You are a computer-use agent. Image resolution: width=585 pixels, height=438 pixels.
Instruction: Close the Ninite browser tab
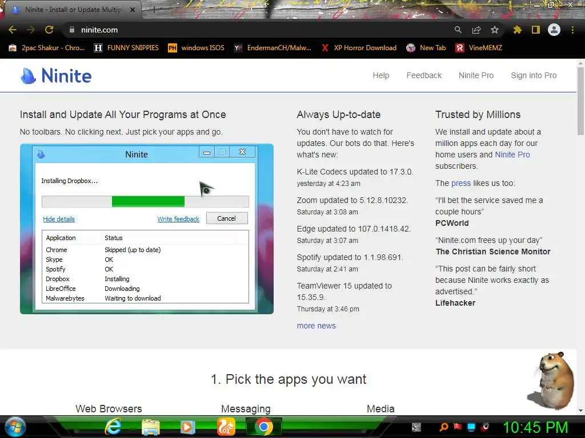[133, 10]
